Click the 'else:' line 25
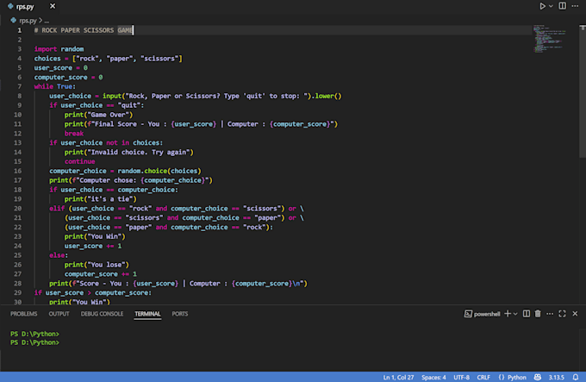Screen dimensions: 586x382 pyautogui.click(x=59, y=255)
